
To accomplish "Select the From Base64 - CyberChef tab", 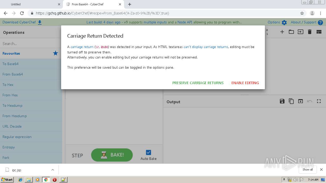I will 93,4.
